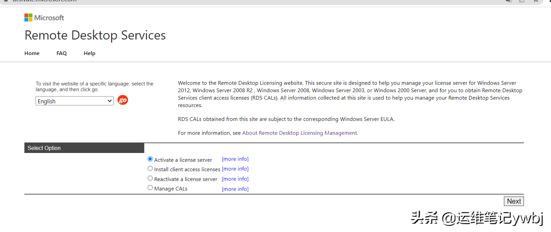The image size is (551, 232).
Task: Select Install client access licenses radio
Action: point(150,169)
